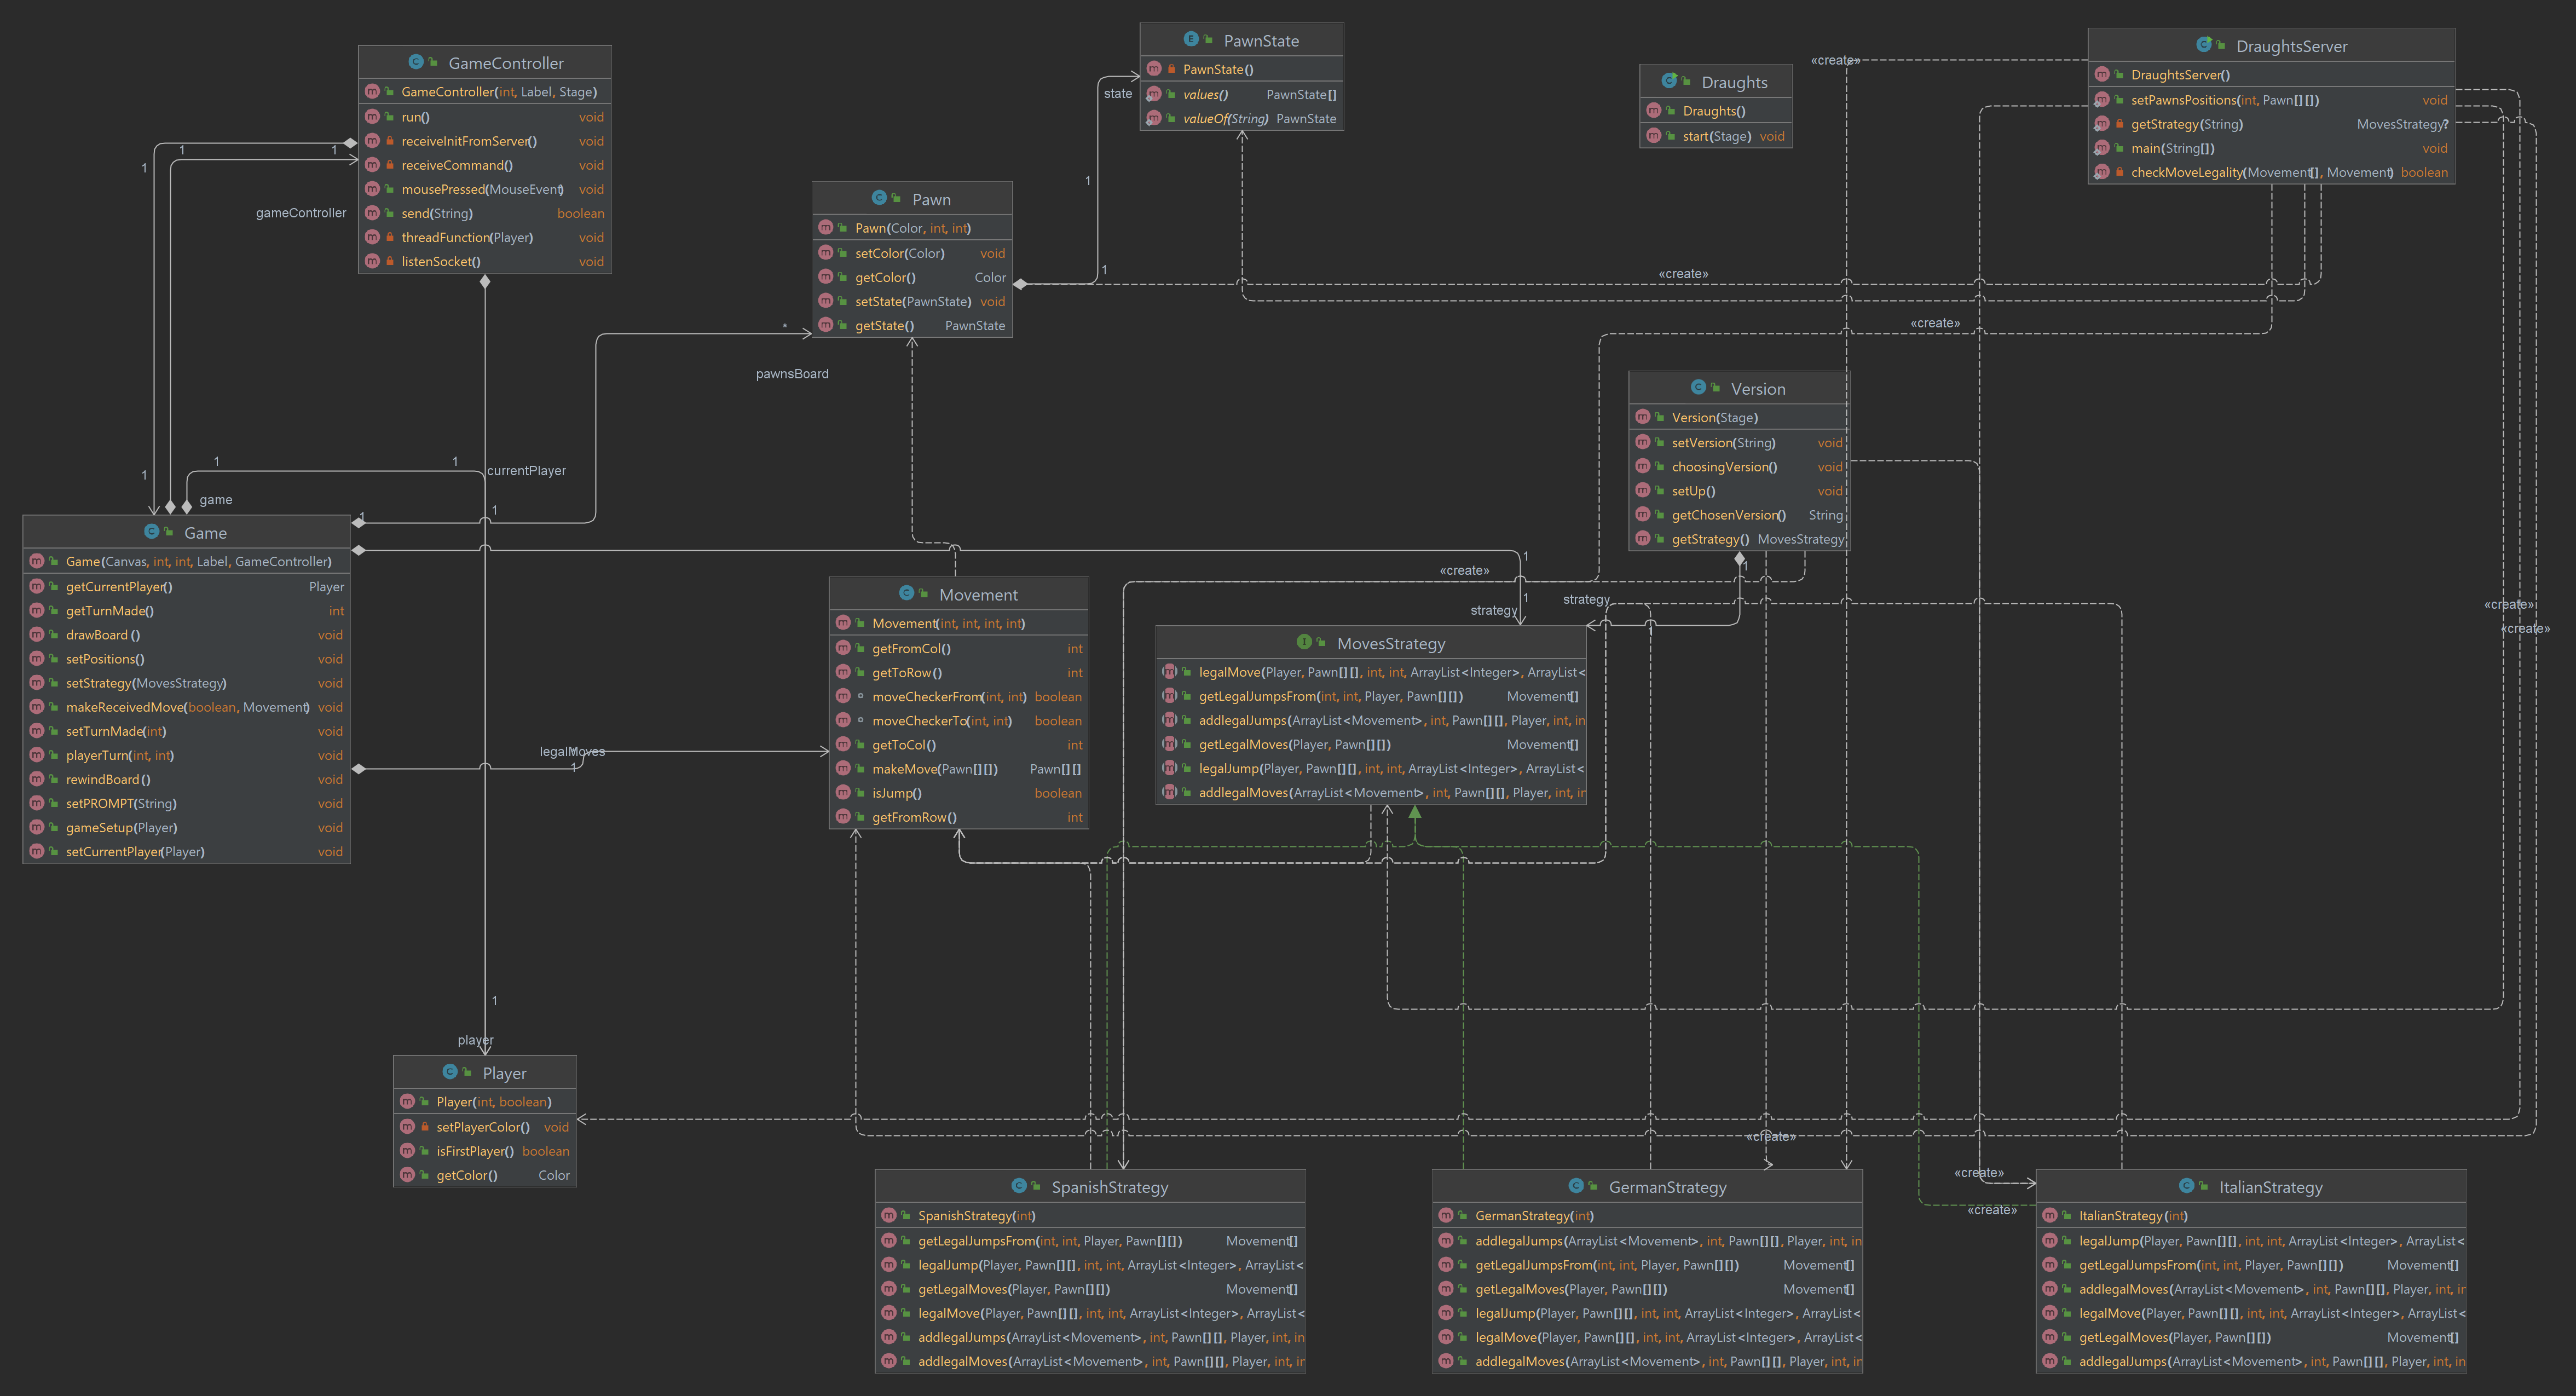Select getStrategy(String) in DraughtsServer

(x=2272, y=124)
